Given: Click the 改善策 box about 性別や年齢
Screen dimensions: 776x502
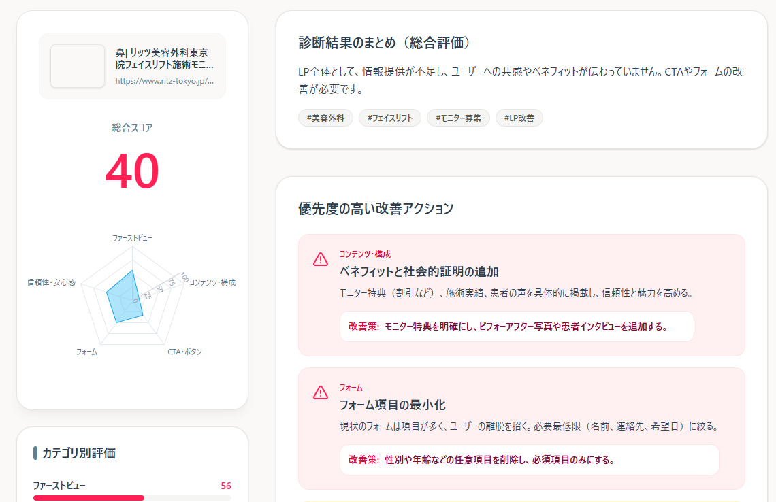Looking at the screenshot, I should coord(529,460).
